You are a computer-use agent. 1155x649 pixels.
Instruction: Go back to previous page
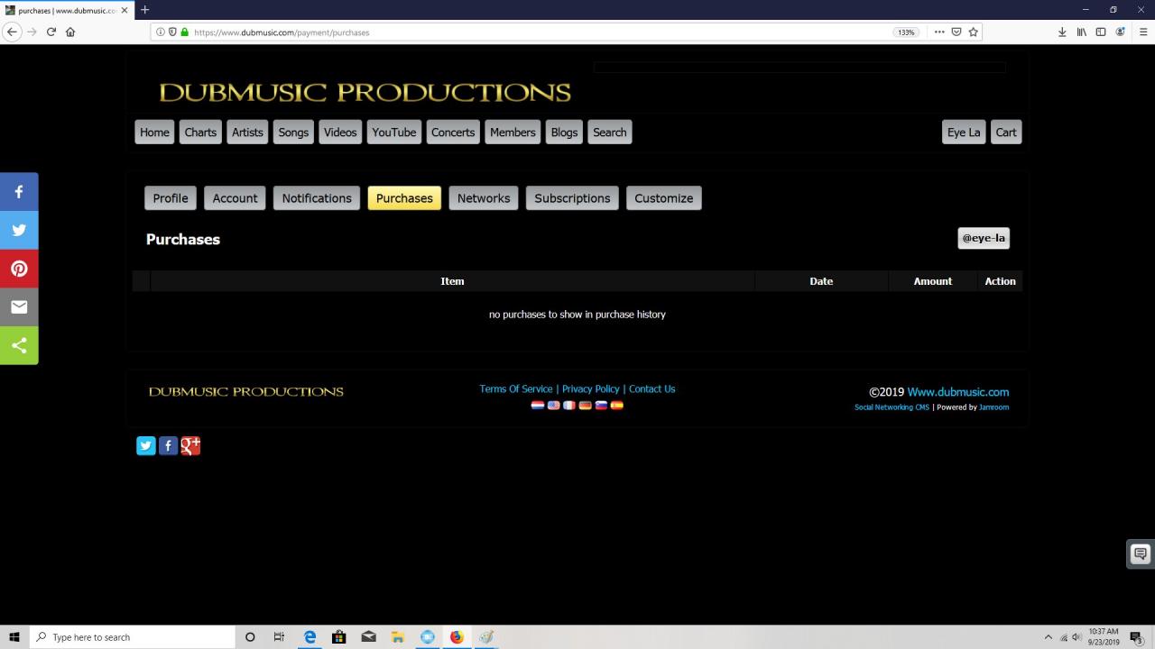(x=12, y=32)
